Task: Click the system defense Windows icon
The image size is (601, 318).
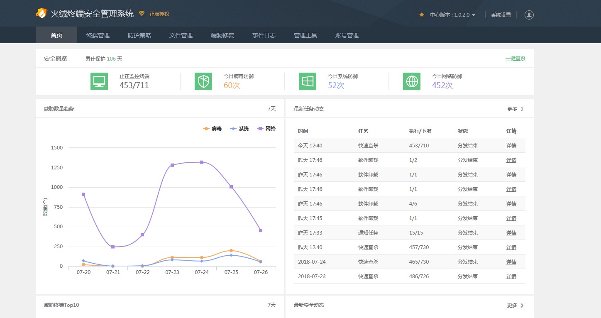Action: click(308, 81)
